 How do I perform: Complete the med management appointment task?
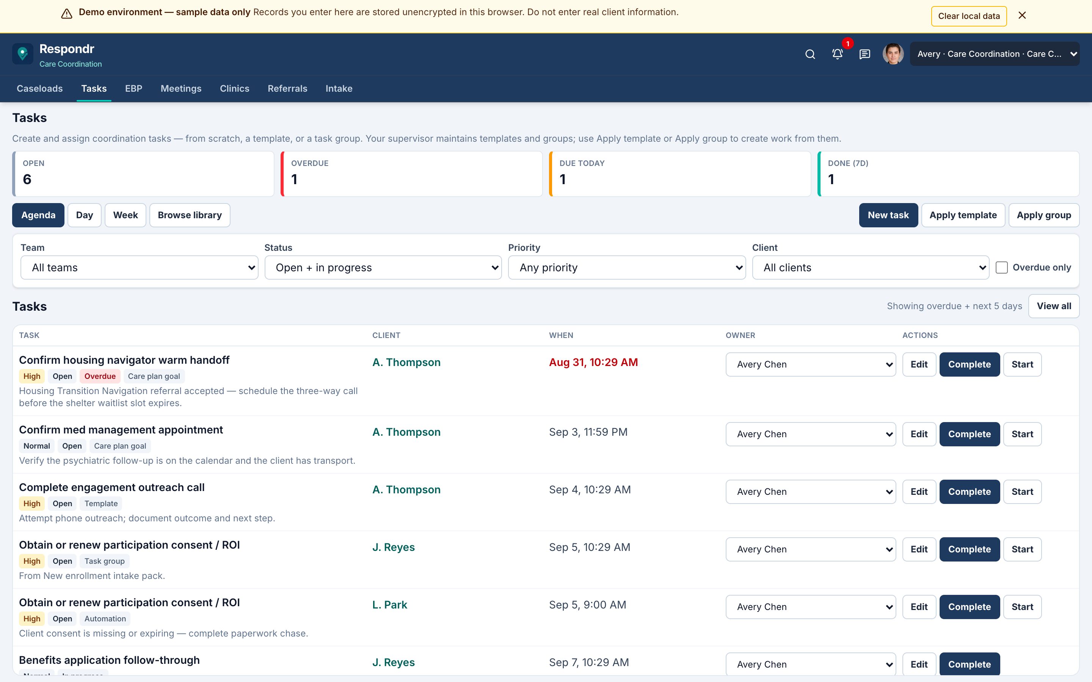tap(969, 434)
